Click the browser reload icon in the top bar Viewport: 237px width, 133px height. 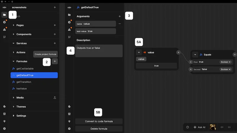[x=12, y=1]
